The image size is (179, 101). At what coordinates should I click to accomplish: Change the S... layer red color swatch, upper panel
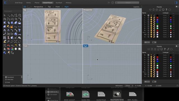click(x=157, y=30)
